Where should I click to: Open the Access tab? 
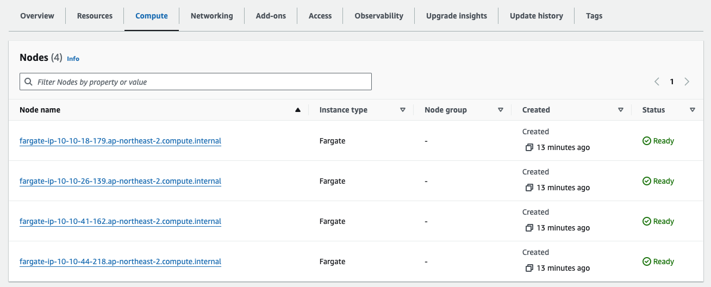coord(320,16)
